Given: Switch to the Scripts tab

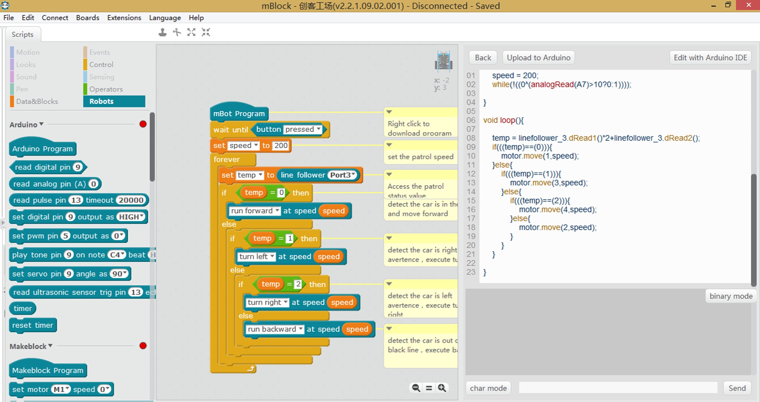Looking at the screenshot, I should [x=22, y=34].
